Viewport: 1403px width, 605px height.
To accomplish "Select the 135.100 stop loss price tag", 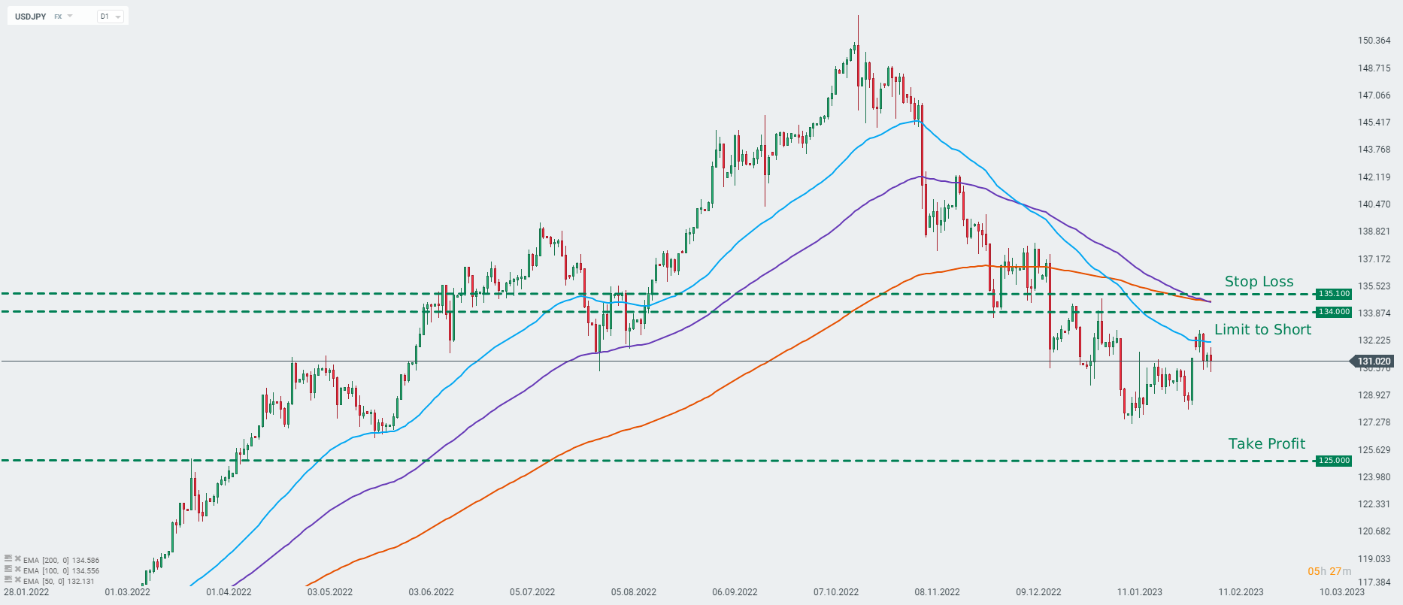I will (1334, 294).
